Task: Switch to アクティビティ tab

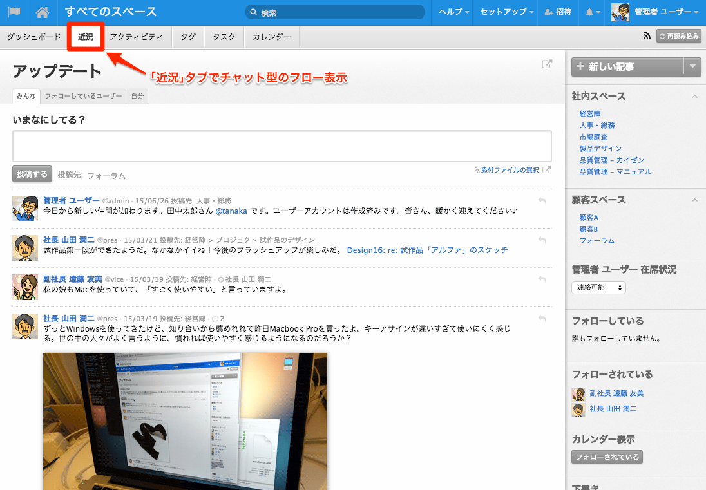Action: pyautogui.click(x=136, y=37)
